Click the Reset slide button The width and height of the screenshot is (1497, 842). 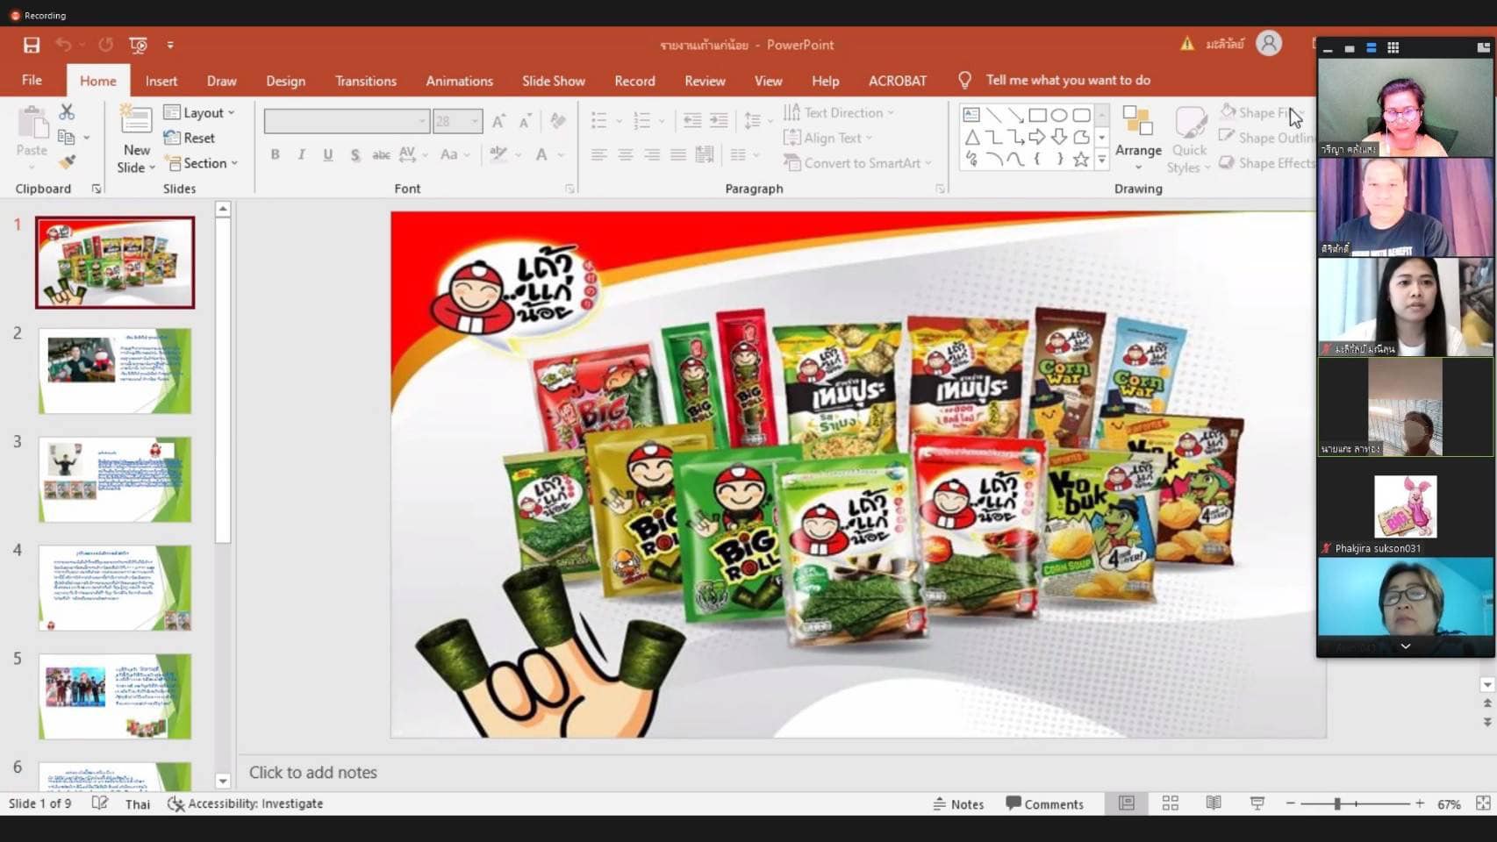click(x=190, y=138)
